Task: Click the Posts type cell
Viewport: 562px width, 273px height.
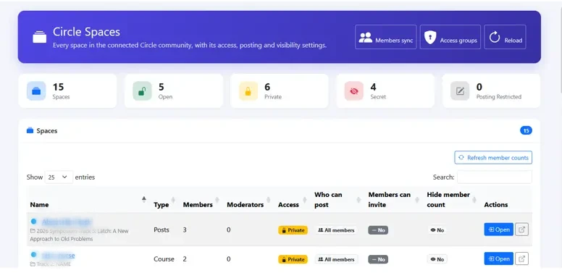Action: tap(162, 230)
